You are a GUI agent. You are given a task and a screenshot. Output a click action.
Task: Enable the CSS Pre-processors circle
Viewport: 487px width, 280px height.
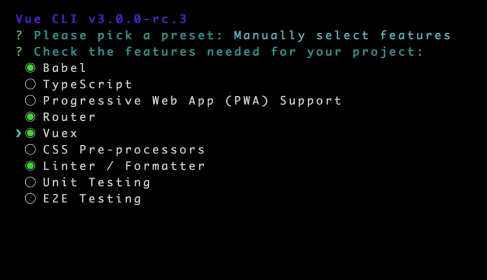[x=30, y=150]
